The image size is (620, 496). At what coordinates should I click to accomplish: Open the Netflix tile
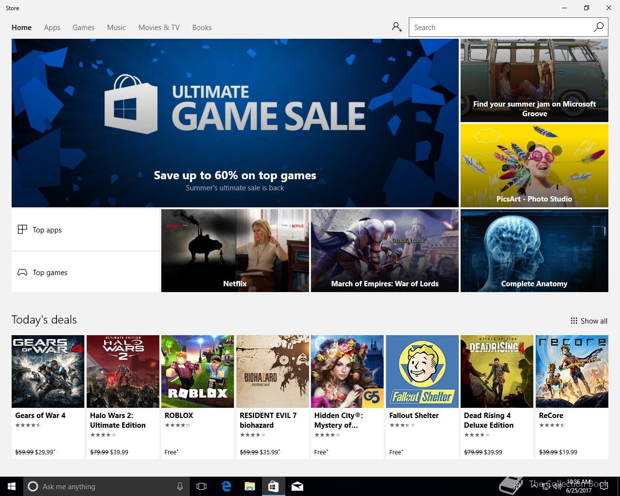pyautogui.click(x=235, y=251)
